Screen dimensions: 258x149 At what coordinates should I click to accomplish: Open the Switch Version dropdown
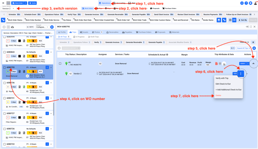tap(8, 8)
